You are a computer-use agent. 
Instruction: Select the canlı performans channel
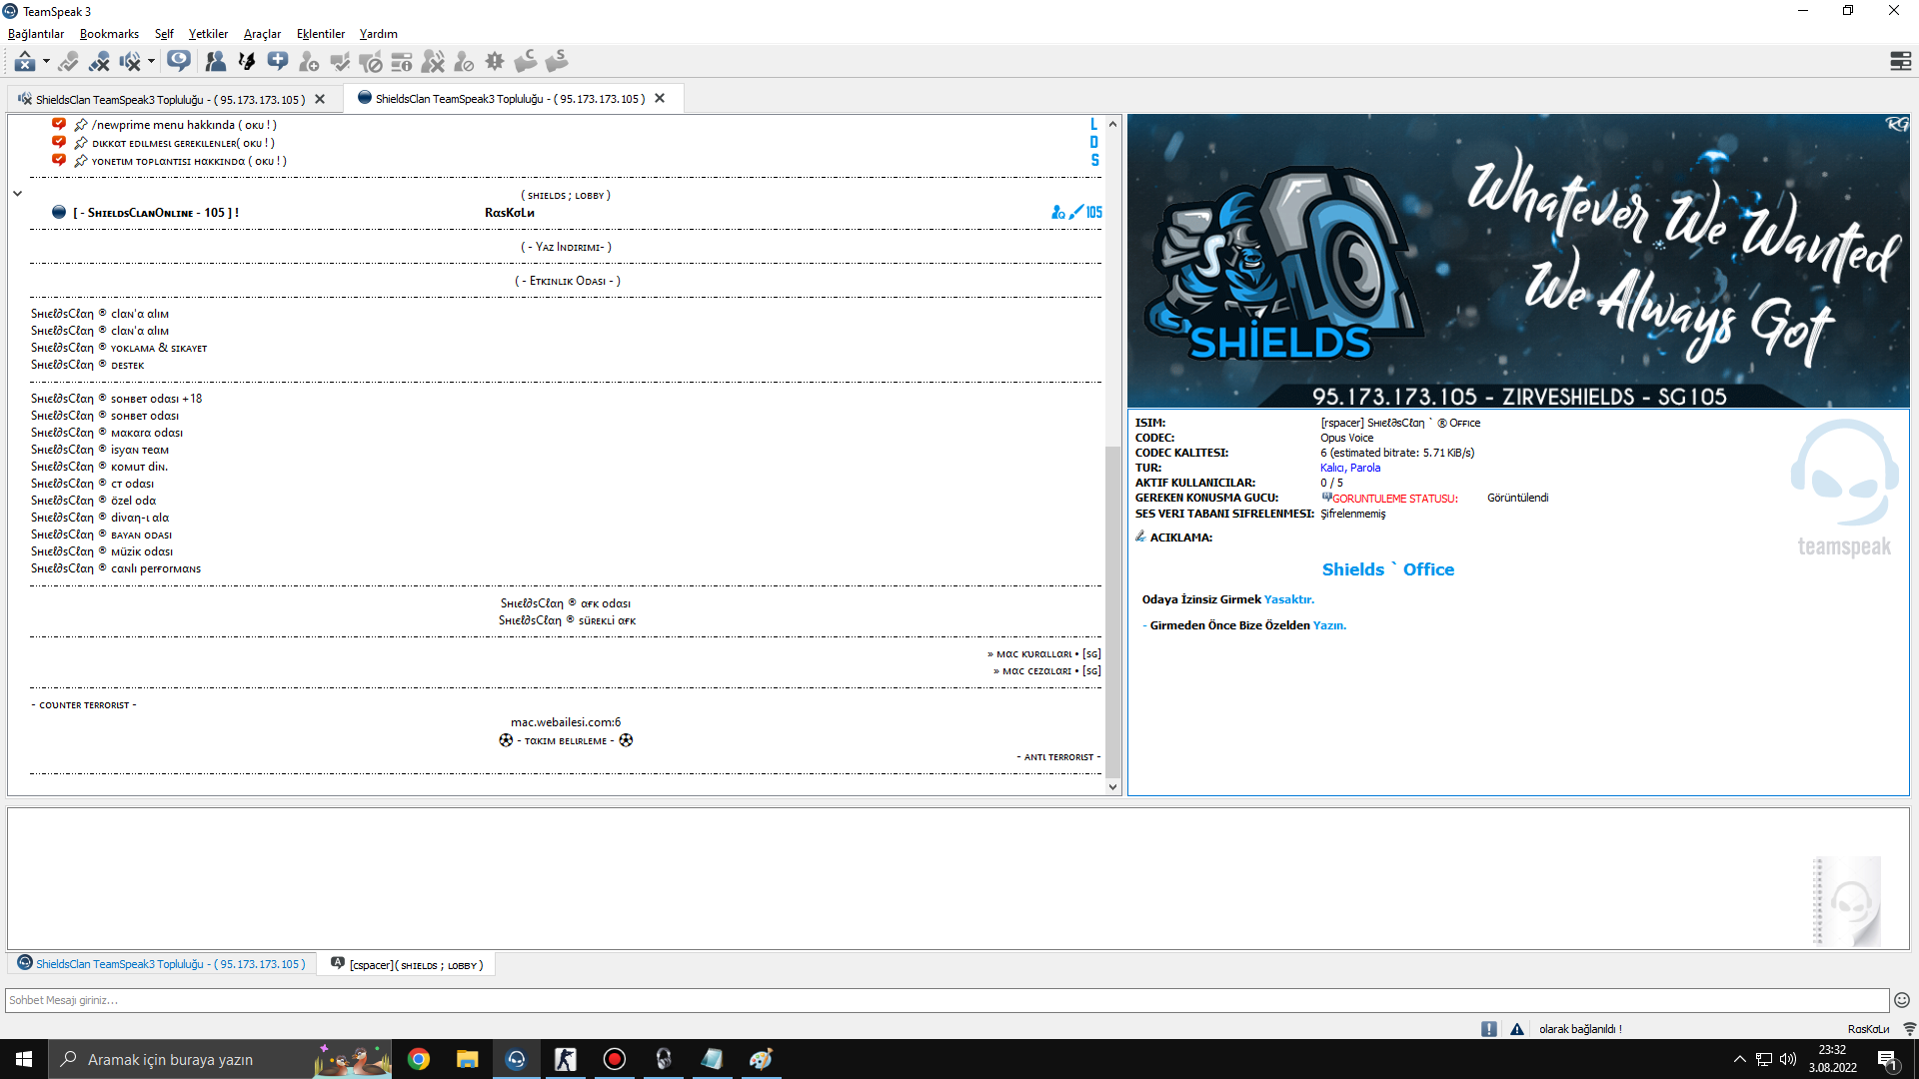click(x=116, y=568)
